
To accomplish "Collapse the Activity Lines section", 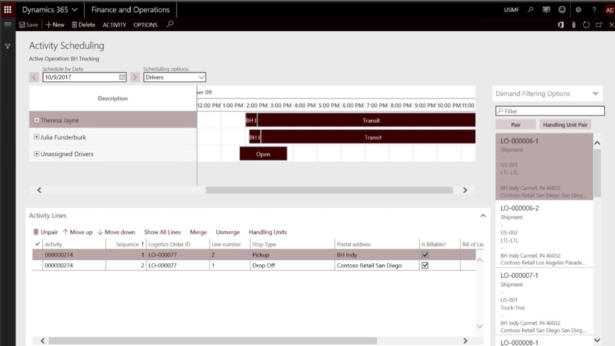I will tap(483, 216).
